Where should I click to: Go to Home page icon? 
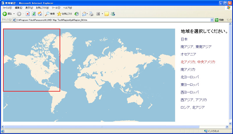[40, 14]
